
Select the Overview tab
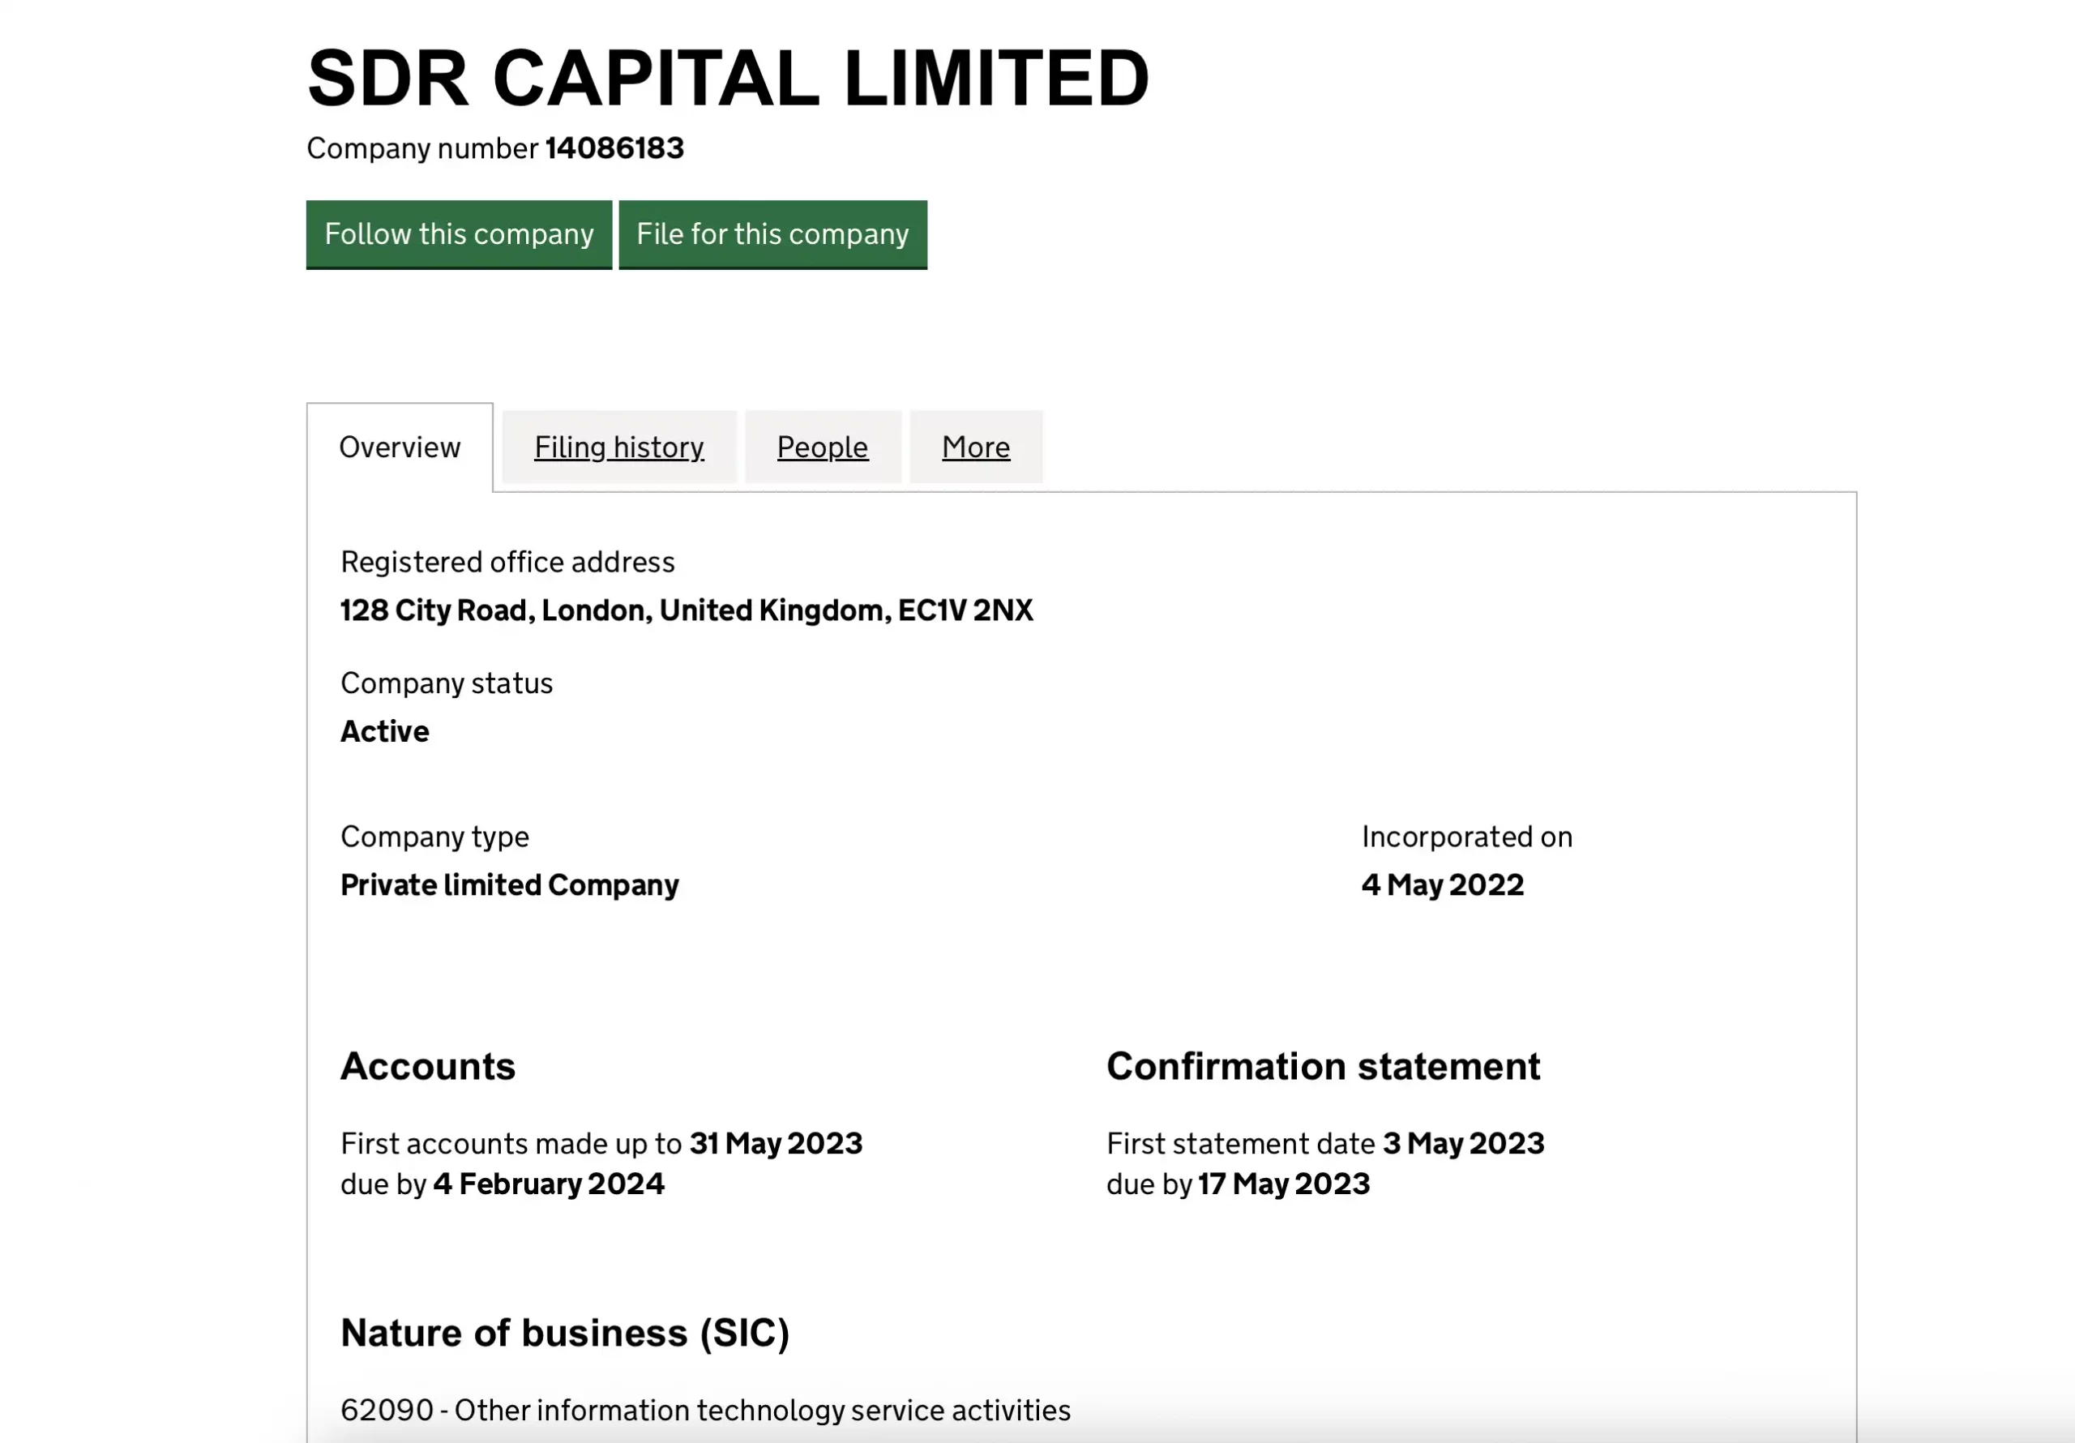pos(400,447)
